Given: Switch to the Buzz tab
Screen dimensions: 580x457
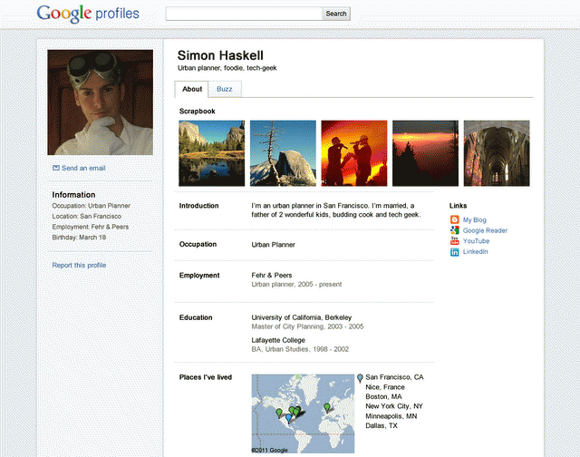Looking at the screenshot, I should (x=224, y=89).
